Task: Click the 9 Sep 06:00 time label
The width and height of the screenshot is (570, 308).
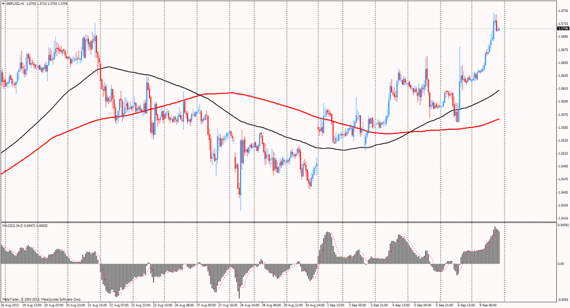Action: [x=487, y=305]
